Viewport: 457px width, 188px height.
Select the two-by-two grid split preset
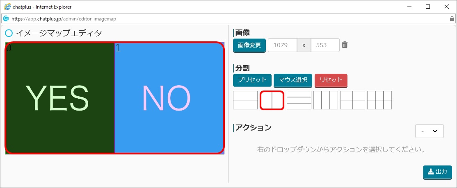tap(353, 100)
